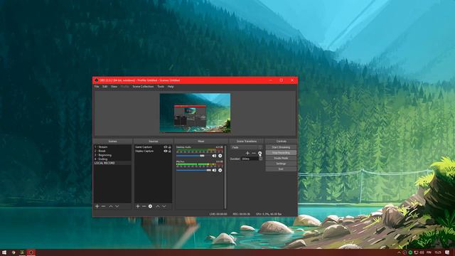Click the LIVE timer in status bar
This screenshot has width=455, height=256.
click(218, 214)
